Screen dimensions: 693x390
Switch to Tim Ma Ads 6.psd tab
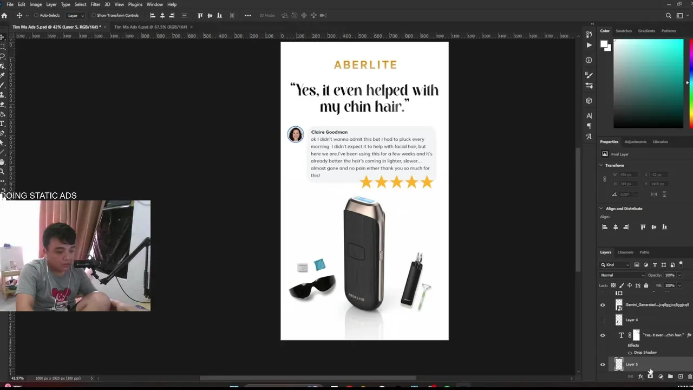(x=150, y=27)
